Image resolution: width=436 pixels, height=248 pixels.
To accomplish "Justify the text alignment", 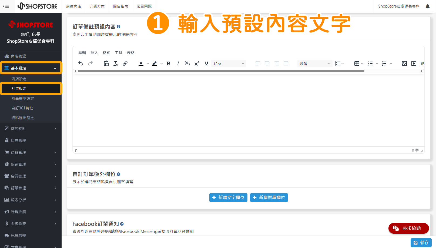I will (x=286, y=63).
